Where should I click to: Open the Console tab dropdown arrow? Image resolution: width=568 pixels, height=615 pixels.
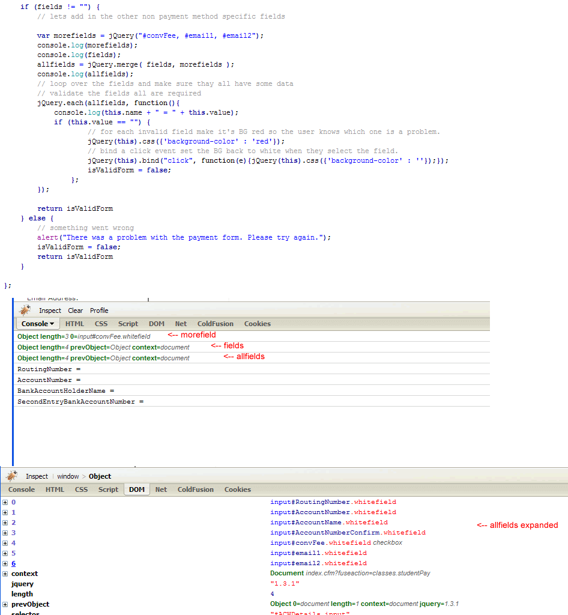(52, 324)
